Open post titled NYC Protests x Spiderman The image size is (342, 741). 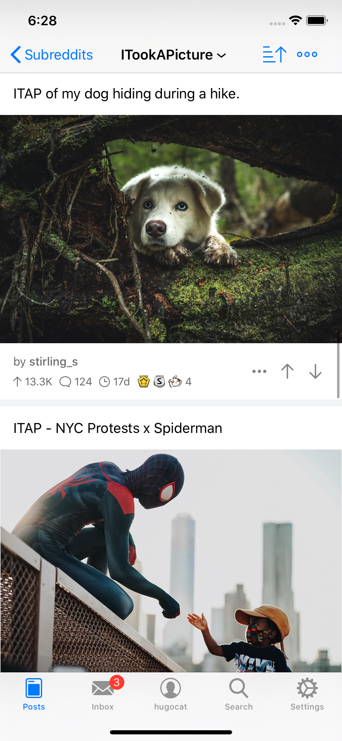[x=118, y=428]
